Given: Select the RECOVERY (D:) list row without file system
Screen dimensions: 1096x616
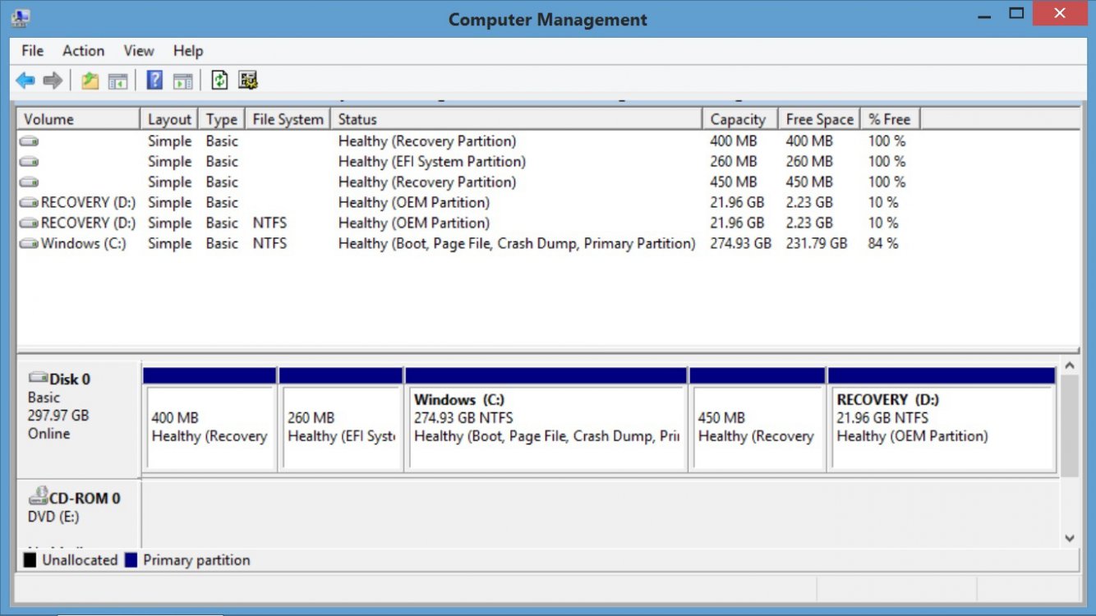Looking at the screenshot, I should (549, 203).
